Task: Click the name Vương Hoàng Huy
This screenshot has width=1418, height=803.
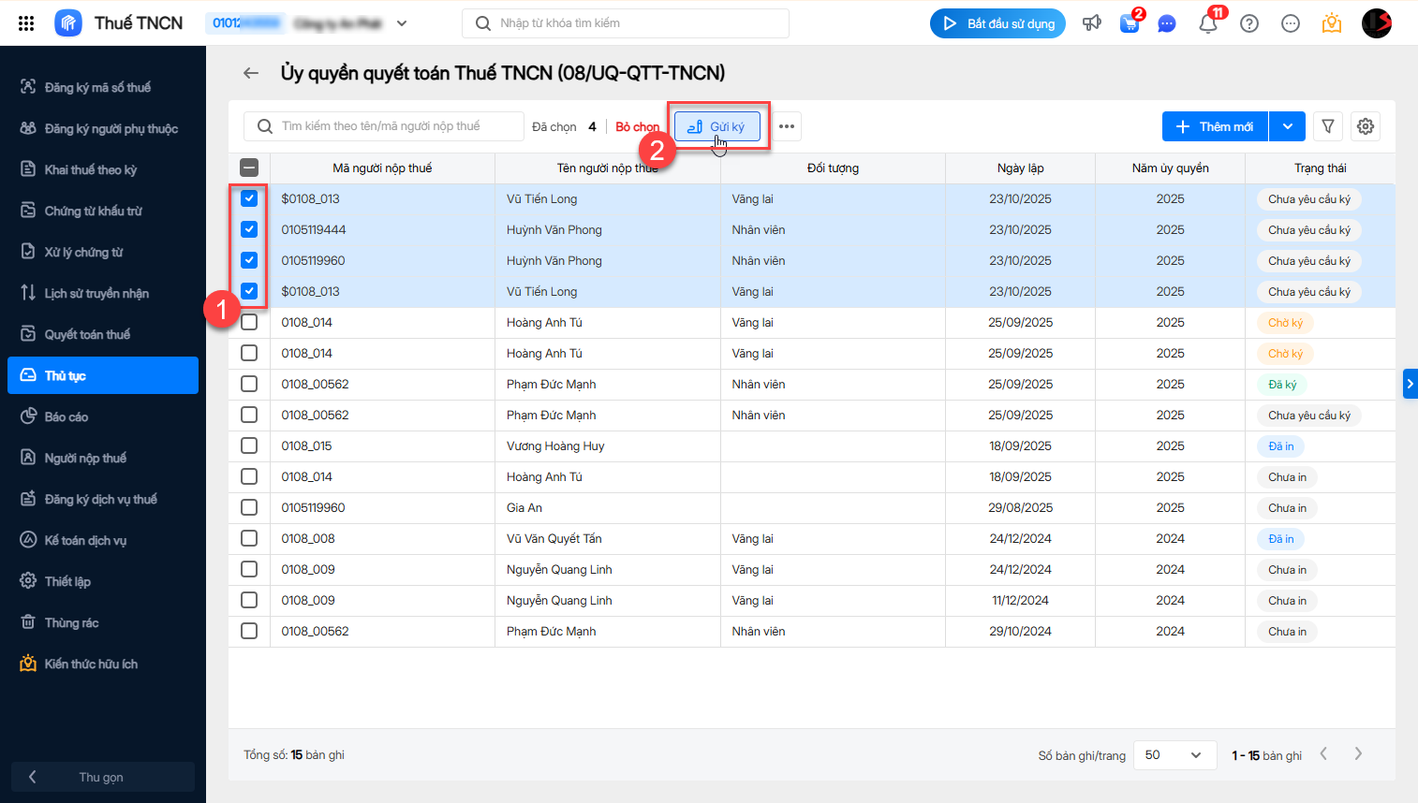Action: click(555, 446)
